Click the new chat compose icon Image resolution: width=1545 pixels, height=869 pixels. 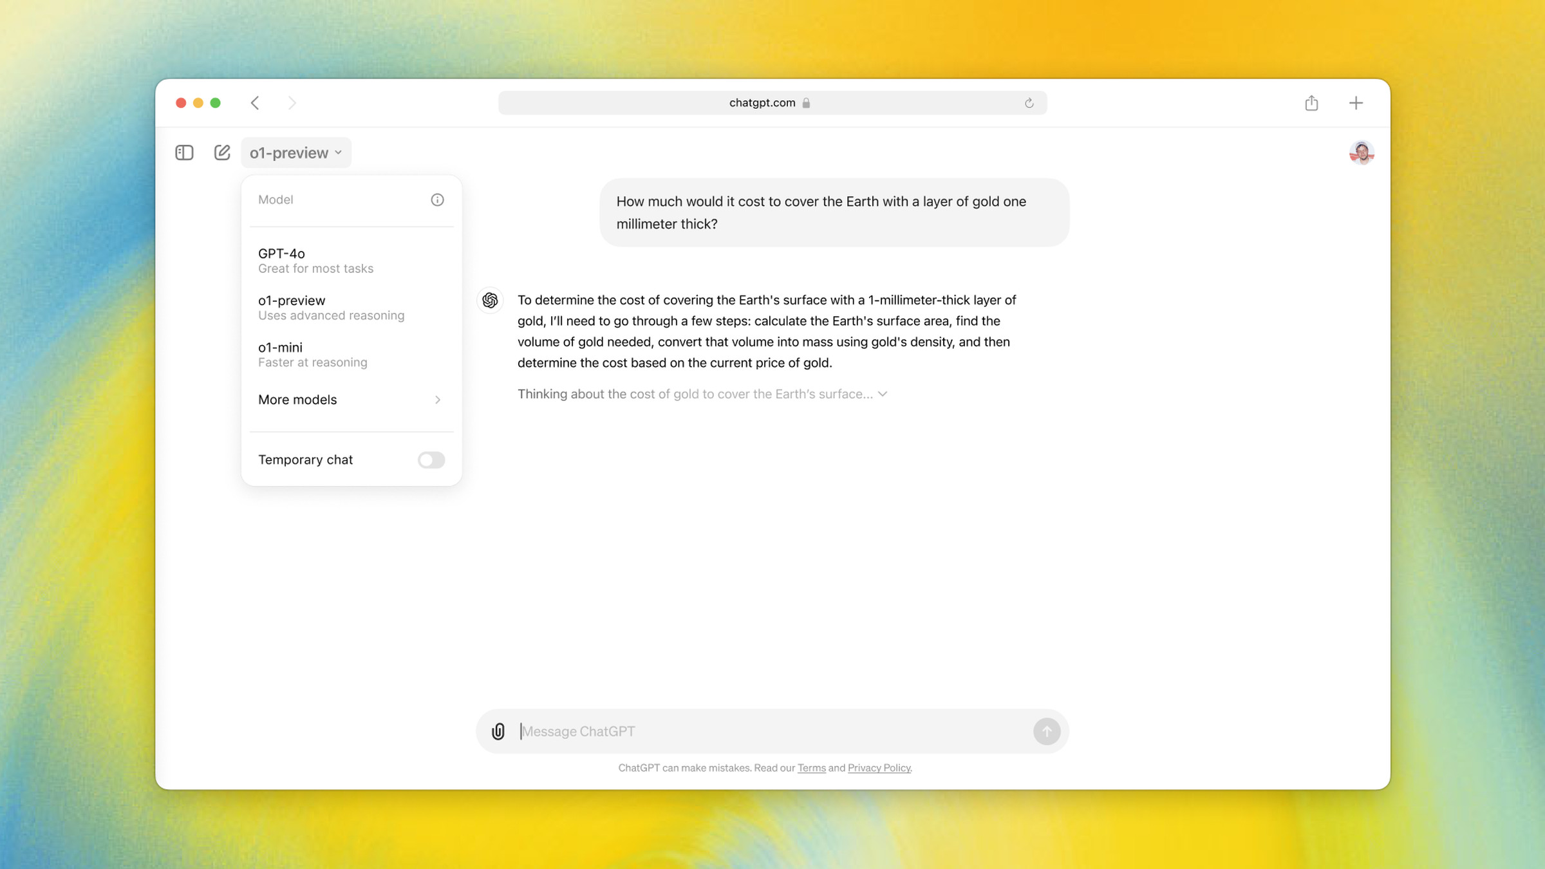[x=222, y=153]
